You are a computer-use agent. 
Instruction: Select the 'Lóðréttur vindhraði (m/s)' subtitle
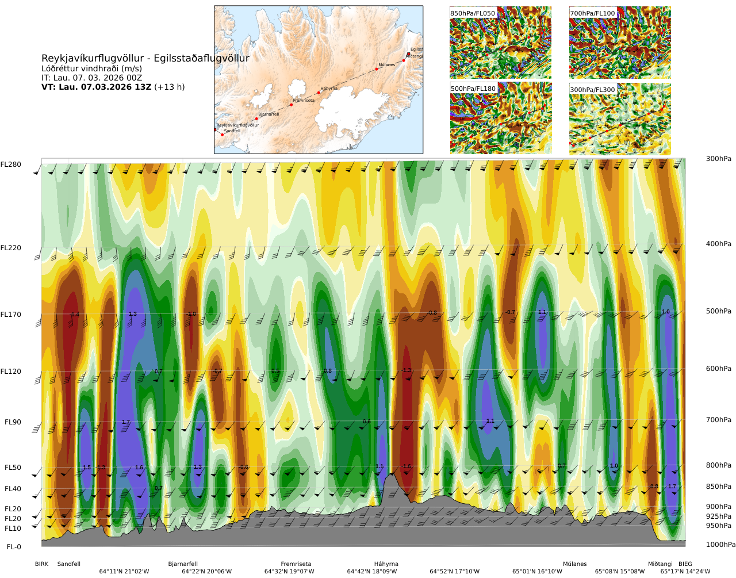[92, 68]
